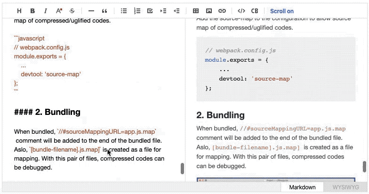Insert a table
The width and height of the screenshot is (369, 194).
pos(196,11)
